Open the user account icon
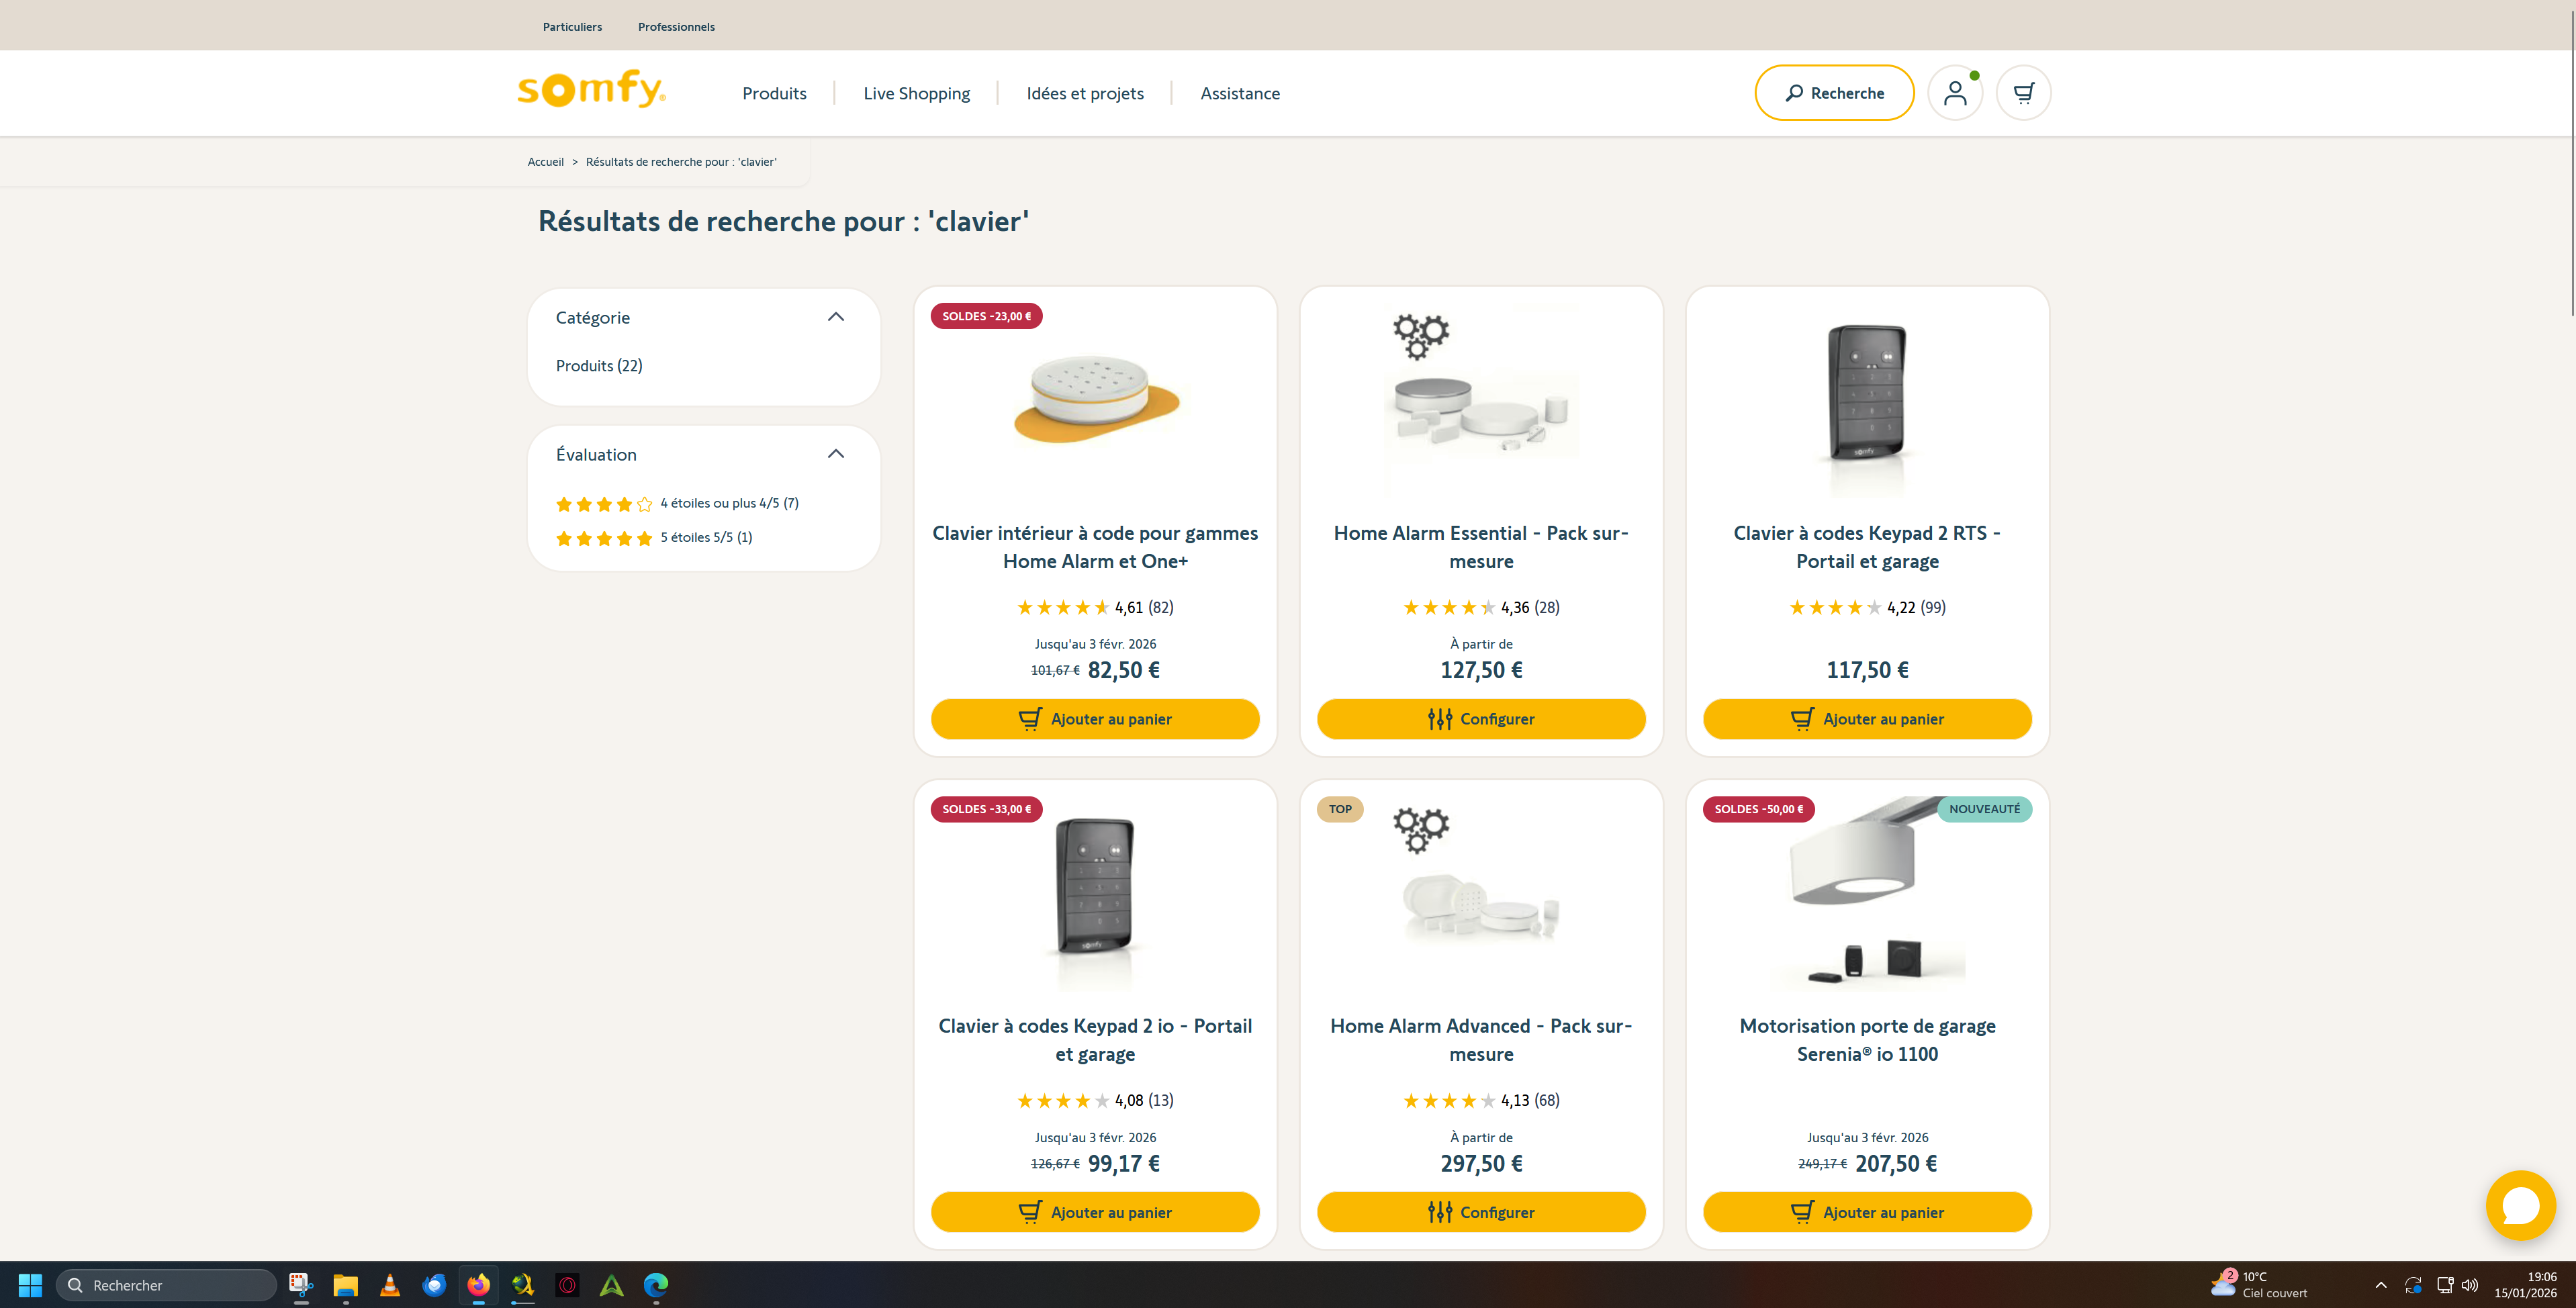 1954,93
